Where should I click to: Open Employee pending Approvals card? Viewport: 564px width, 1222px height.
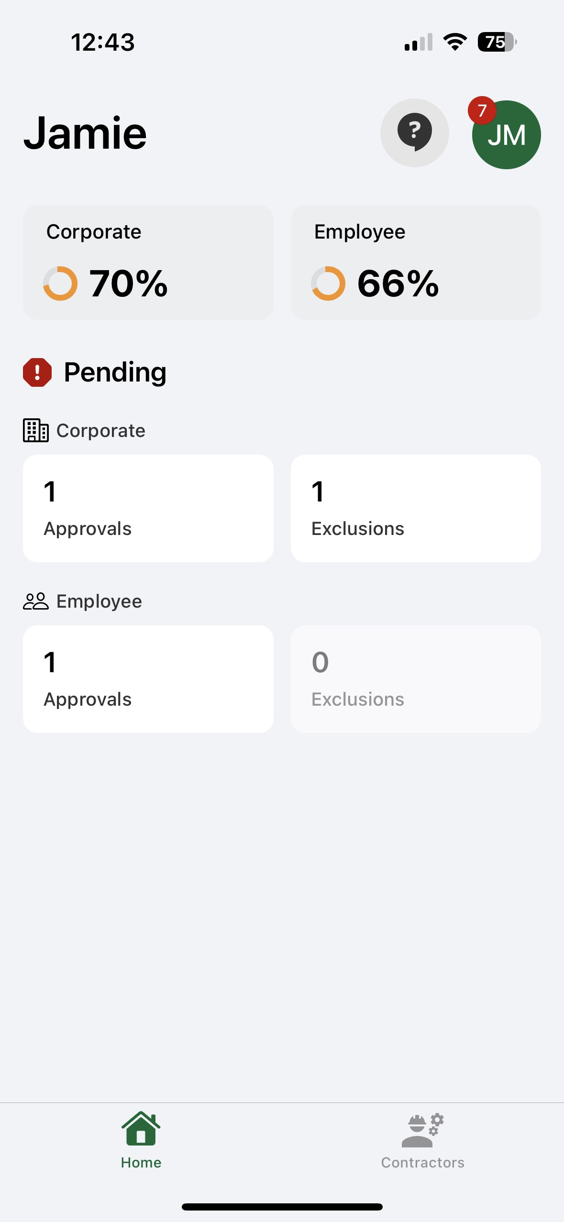[x=148, y=679]
